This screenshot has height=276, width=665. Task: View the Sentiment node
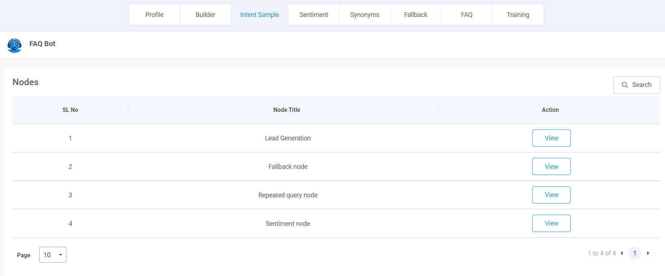point(551,223)
